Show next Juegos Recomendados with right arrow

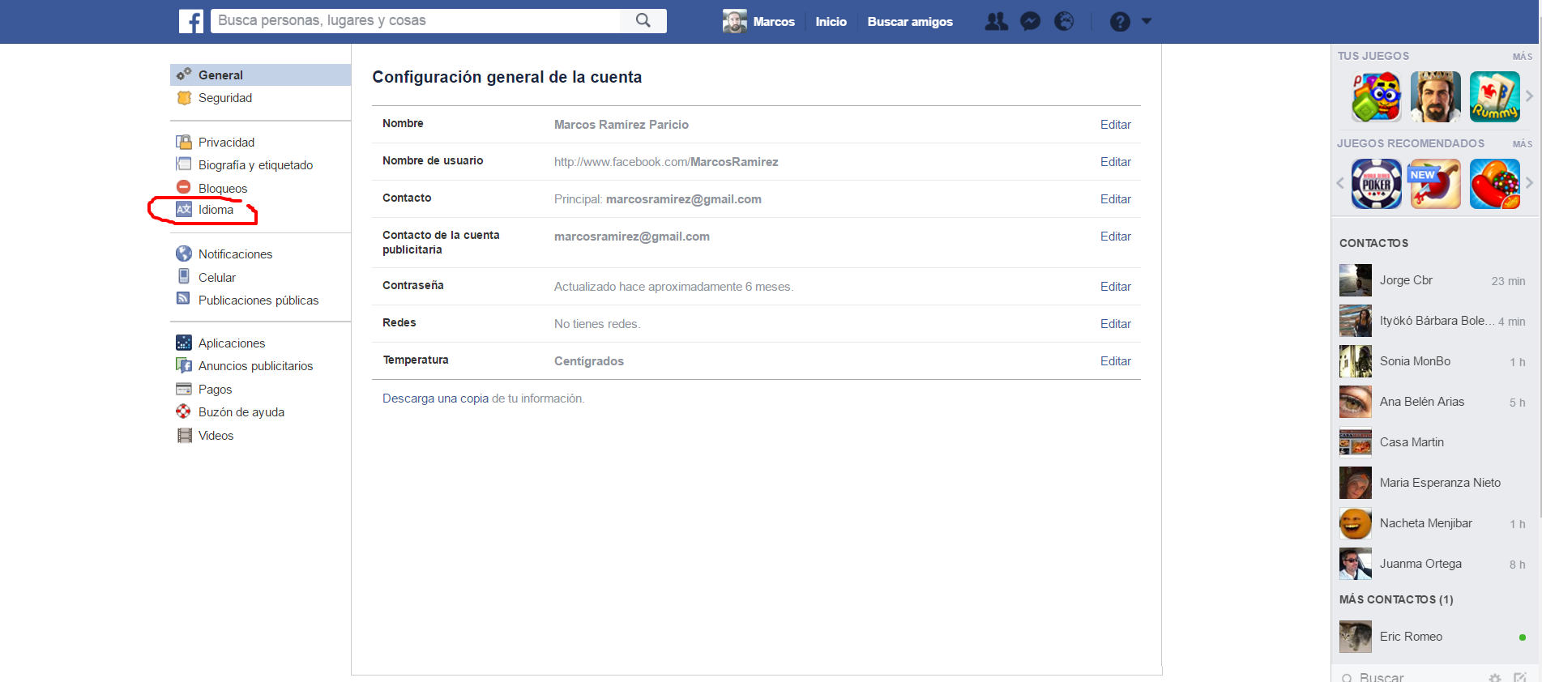pos(1529,183)
